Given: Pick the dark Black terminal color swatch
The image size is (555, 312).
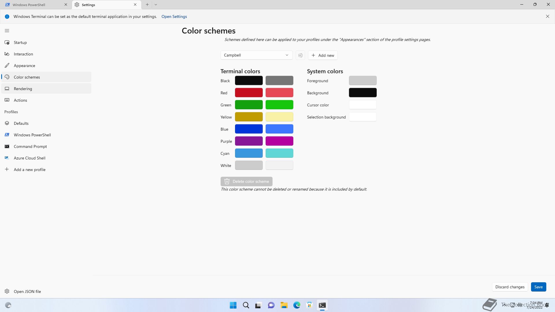Looking at the screenshot, I should tap(249, 81).
